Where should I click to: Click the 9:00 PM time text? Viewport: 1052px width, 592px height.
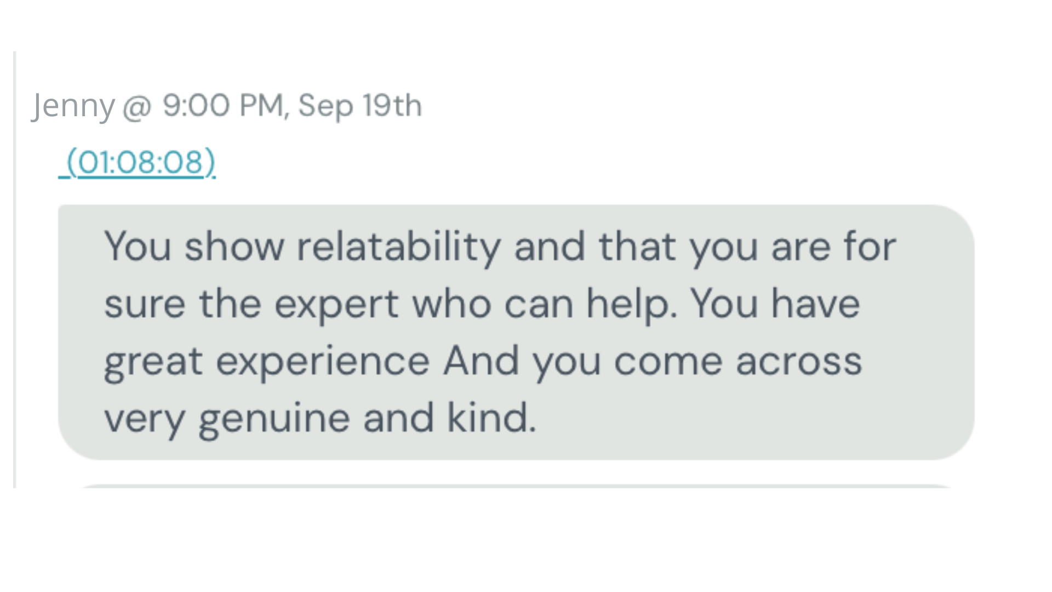222,105
